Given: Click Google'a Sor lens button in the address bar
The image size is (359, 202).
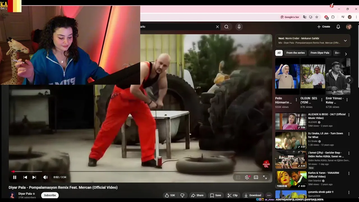Looking at the screenshot, I should pyautogui.click(x=290, y=17).
